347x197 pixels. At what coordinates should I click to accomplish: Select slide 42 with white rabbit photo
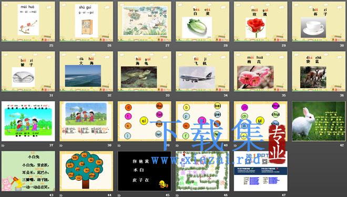pos(319,121)
